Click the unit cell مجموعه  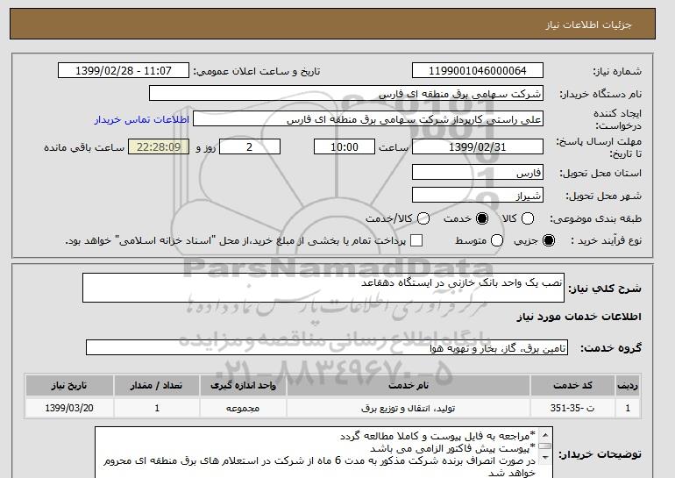pos(243,408)
